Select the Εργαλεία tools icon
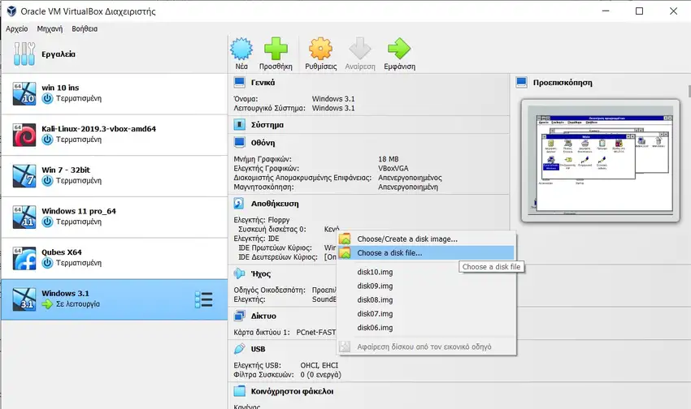This screenshot has width=691, height=409. point(24,54)
